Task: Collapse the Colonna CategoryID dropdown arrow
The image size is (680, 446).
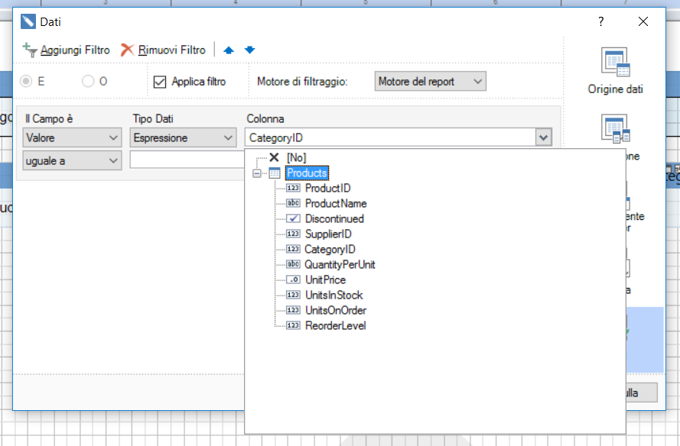Action: (543, 137)
